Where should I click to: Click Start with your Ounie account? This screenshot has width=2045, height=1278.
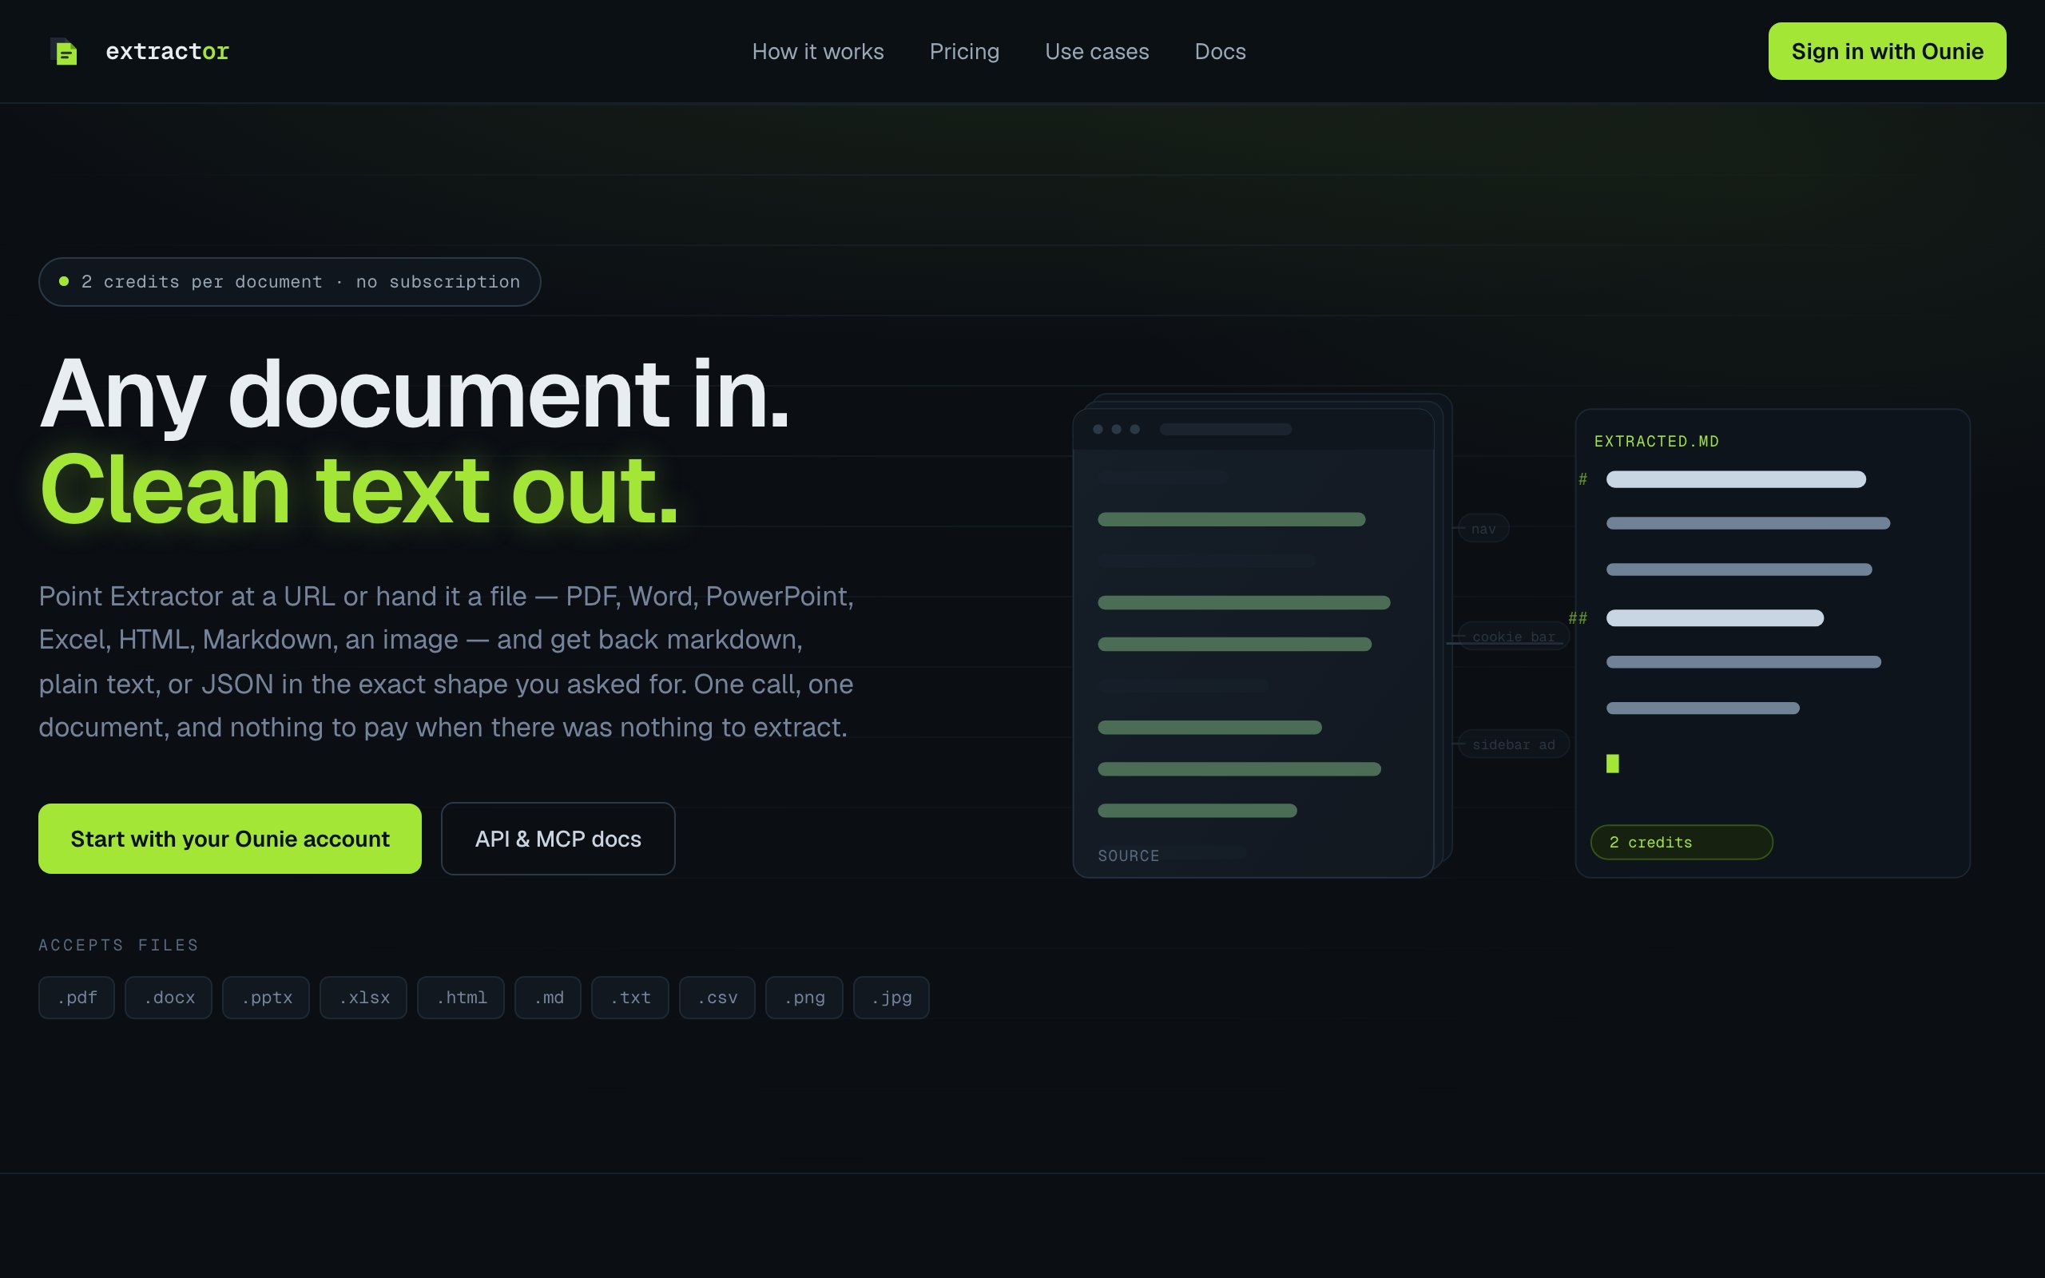230,839
